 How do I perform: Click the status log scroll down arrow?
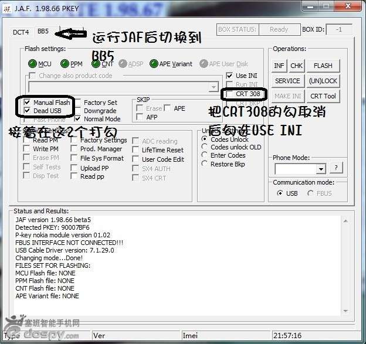pyautogui.click(x=345, y=311)
